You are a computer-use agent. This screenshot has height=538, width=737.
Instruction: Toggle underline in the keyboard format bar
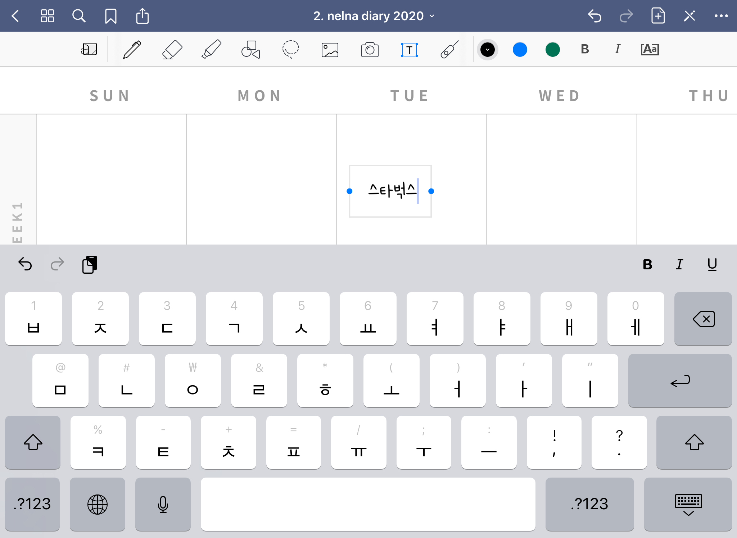tap(712, 265)
